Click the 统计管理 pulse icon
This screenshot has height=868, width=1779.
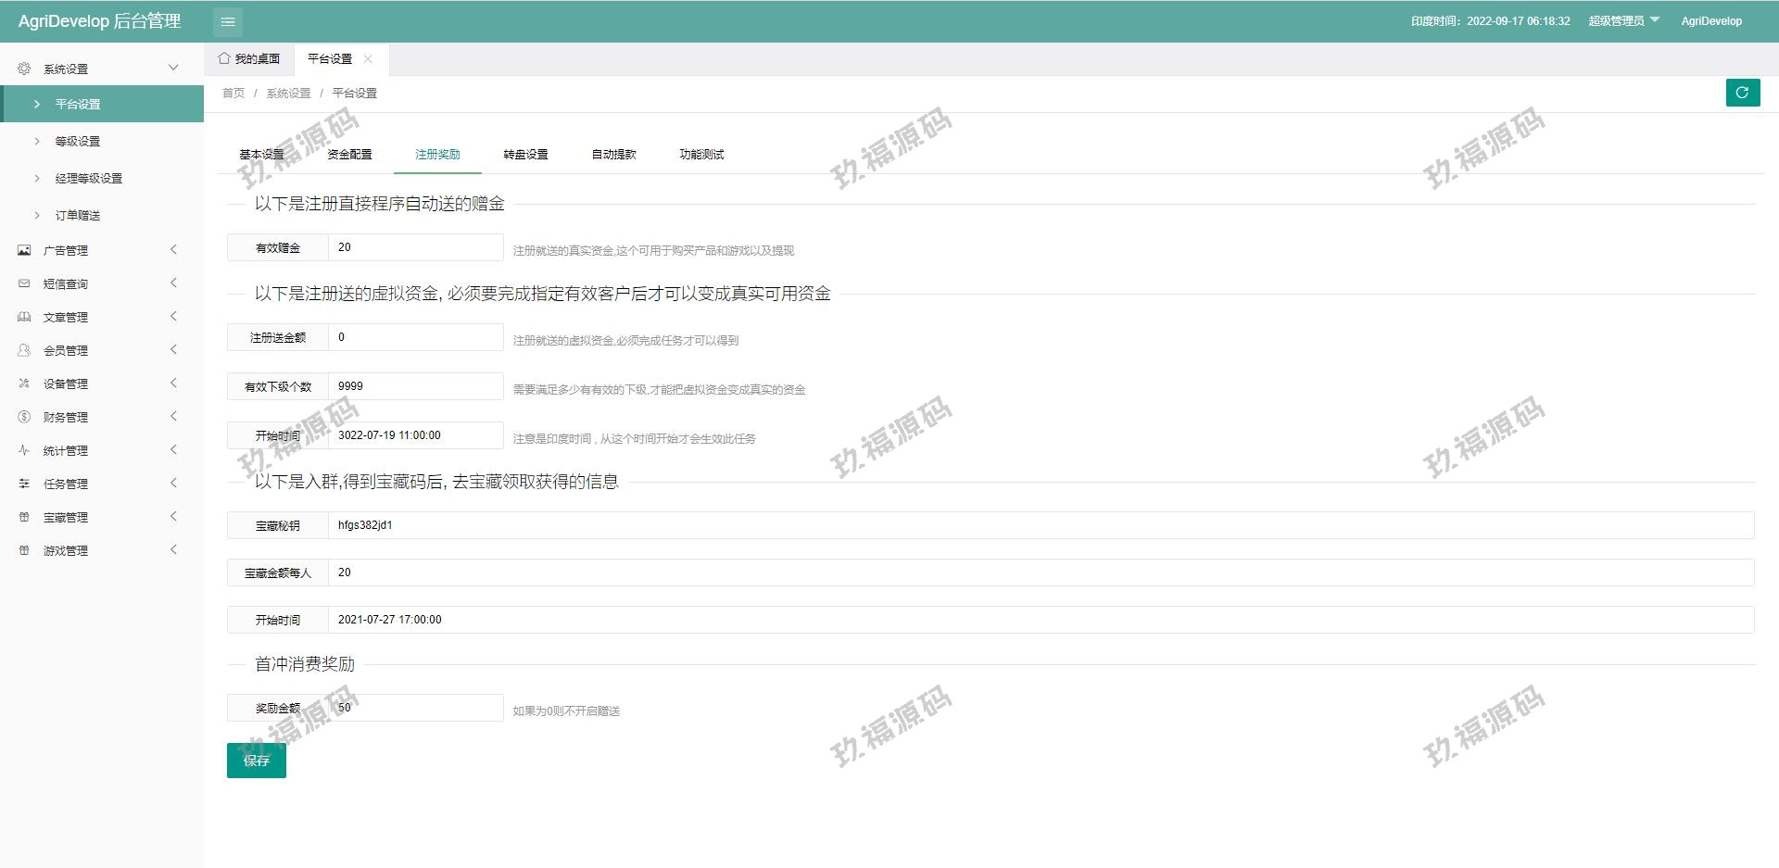(24, 450)
